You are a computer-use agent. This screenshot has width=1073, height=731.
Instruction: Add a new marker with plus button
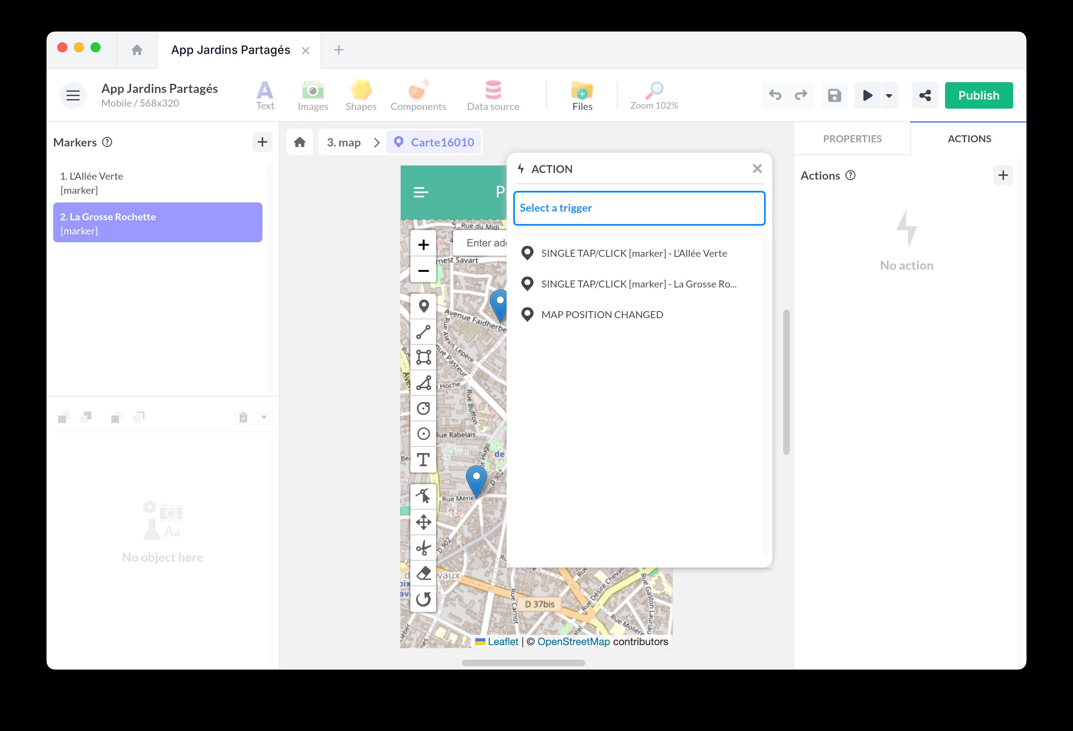point(262,142)
